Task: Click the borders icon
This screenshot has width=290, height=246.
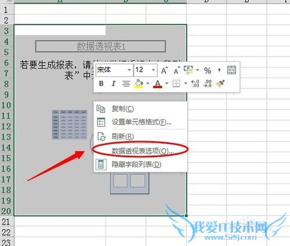Action: [176, 83]
